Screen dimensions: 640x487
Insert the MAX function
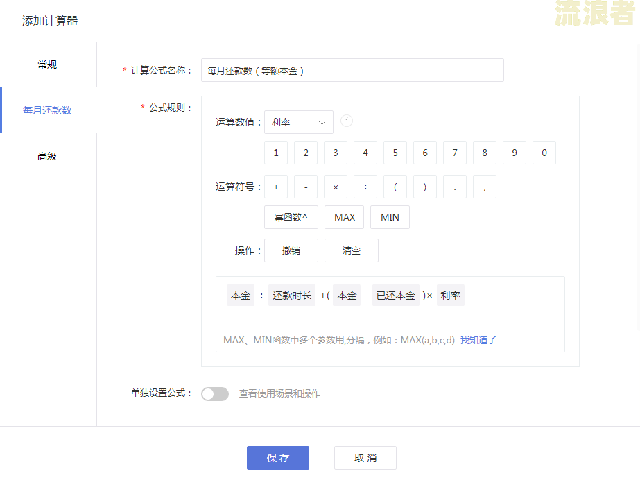[345, 217]
